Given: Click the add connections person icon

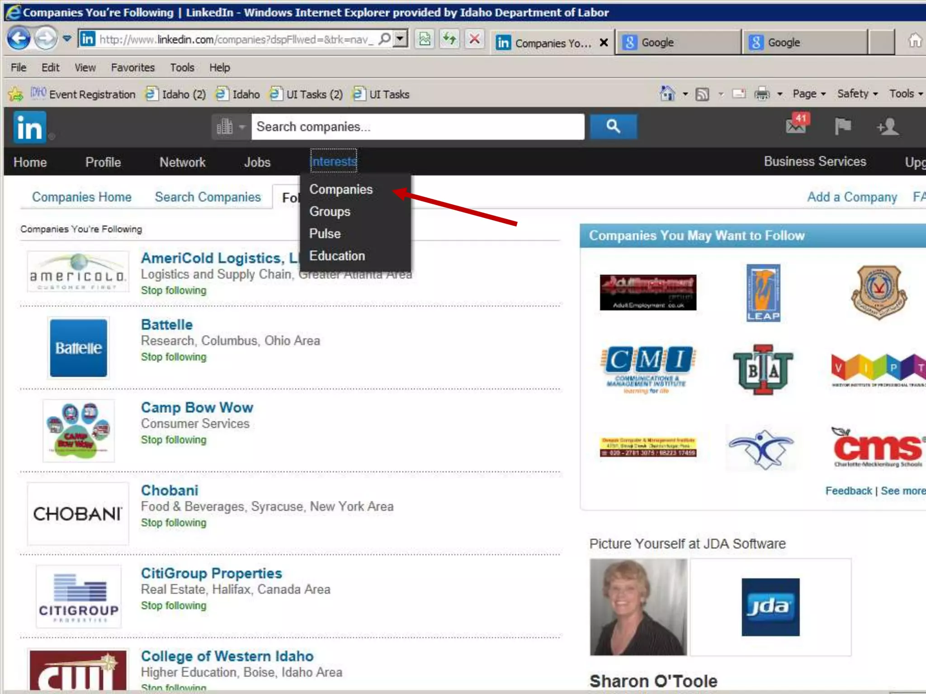Looking at the screenshot, I should [888, 127].
